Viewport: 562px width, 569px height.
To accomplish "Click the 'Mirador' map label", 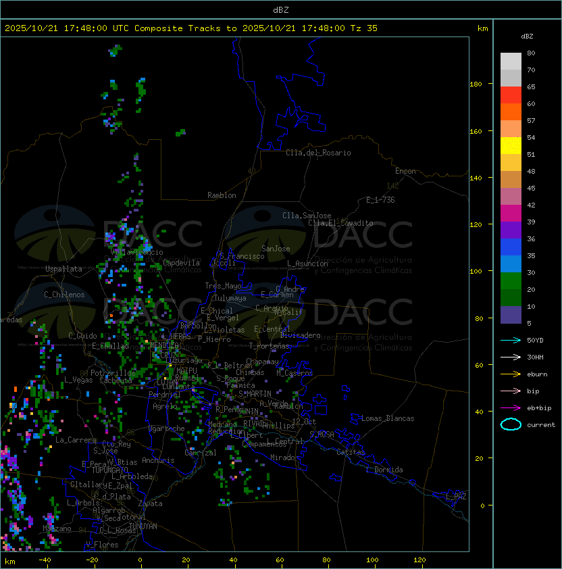I will coord(285,457).
